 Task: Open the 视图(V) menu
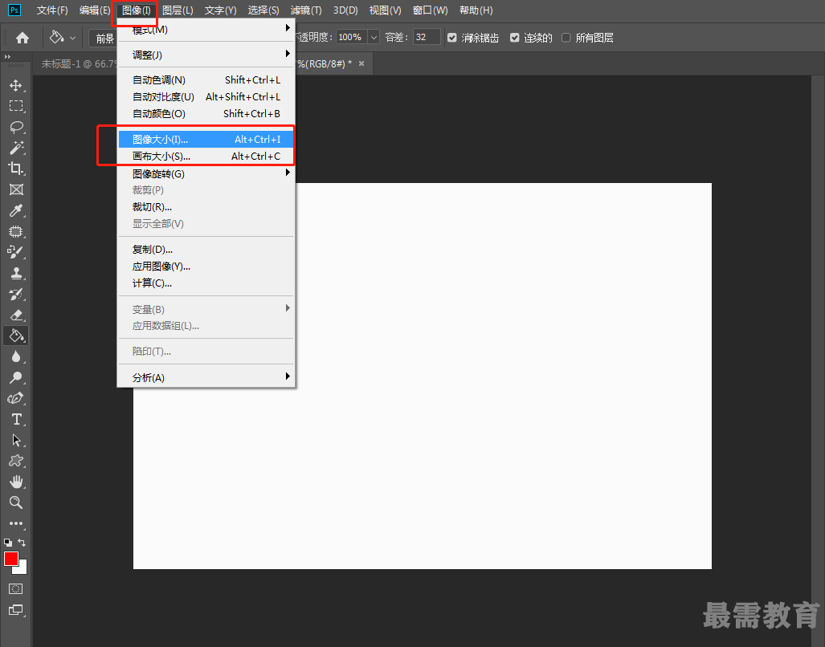385,10
